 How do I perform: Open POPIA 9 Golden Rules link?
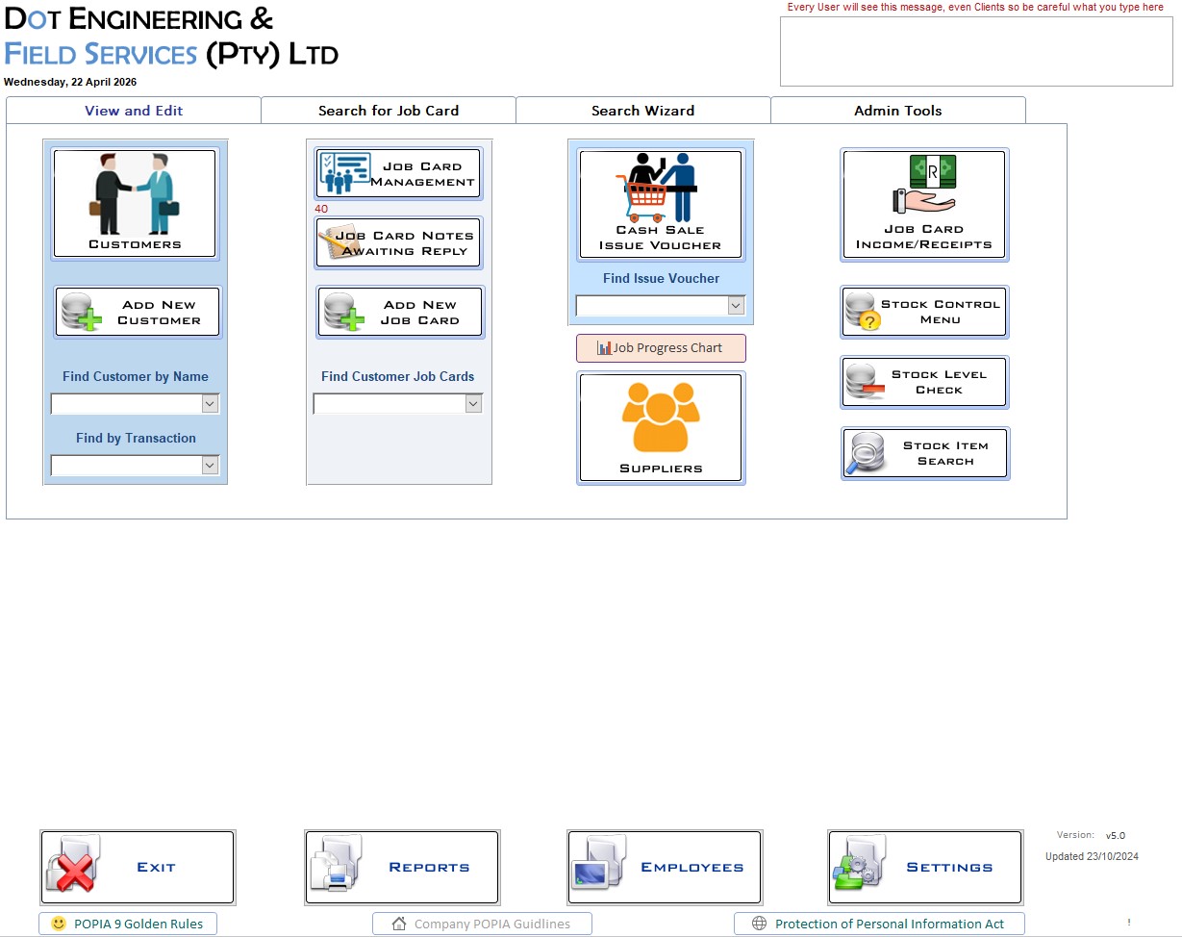(128, 924)
